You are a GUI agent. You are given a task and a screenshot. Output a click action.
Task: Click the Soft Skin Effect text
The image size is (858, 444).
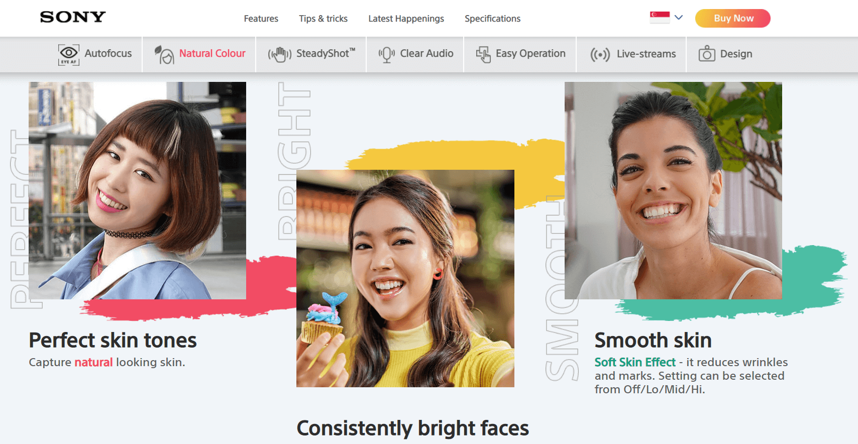(x=635, y=362)
